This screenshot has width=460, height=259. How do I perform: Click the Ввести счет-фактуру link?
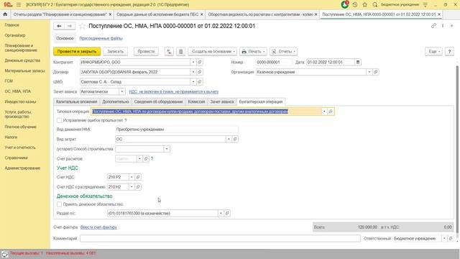[98, 227]
